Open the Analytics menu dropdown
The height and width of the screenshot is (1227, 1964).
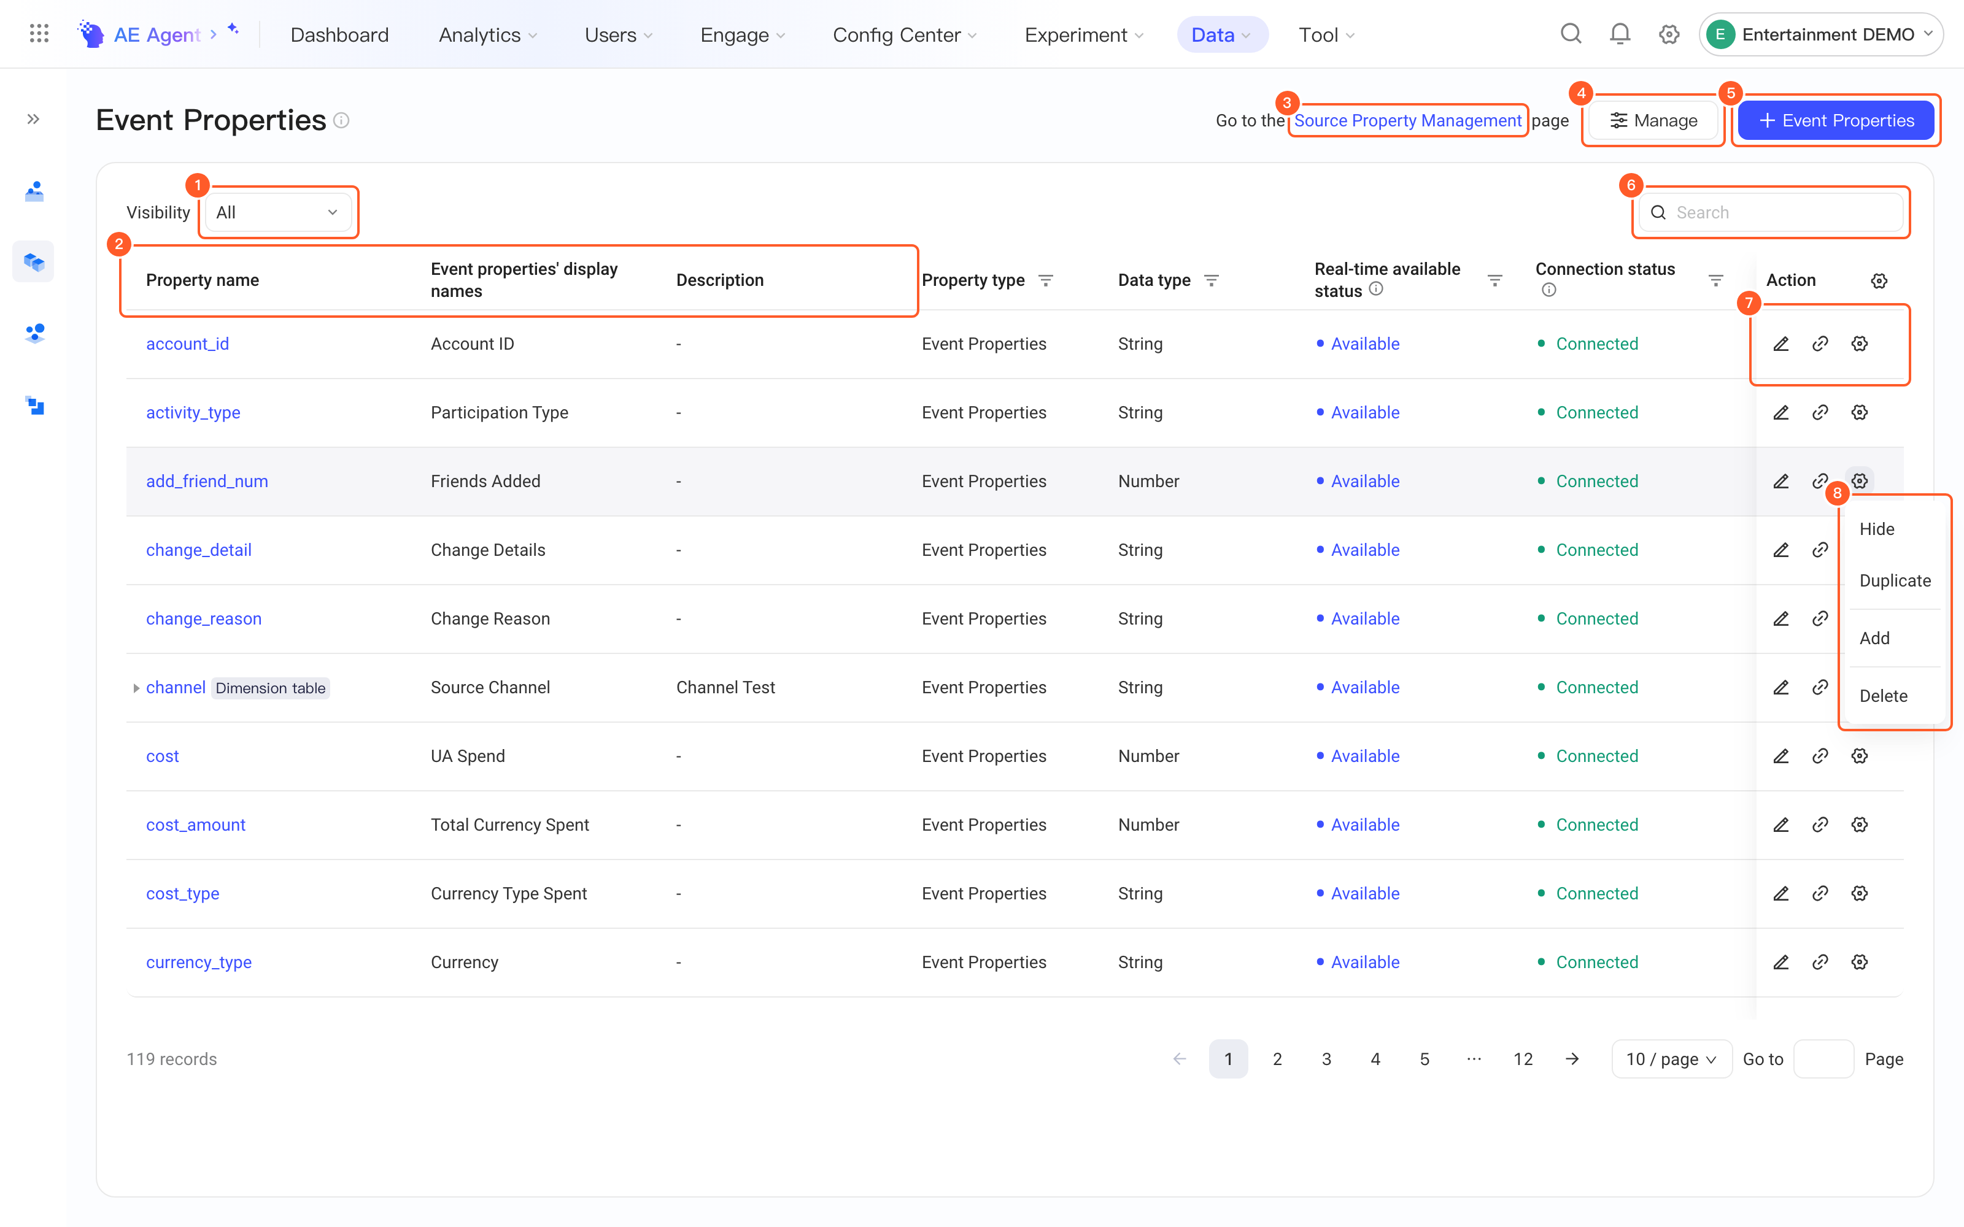coord(488,34)
